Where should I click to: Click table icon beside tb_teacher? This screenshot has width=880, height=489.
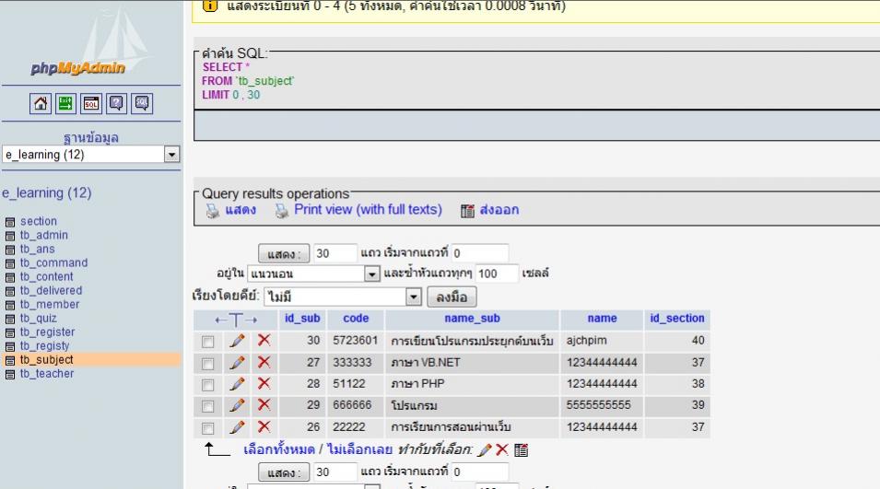9,375
